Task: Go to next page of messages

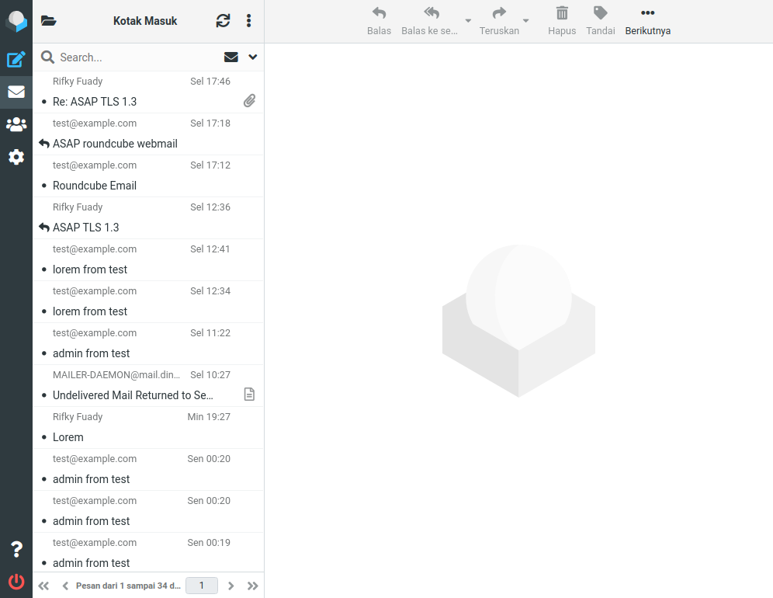Action: 231,586
